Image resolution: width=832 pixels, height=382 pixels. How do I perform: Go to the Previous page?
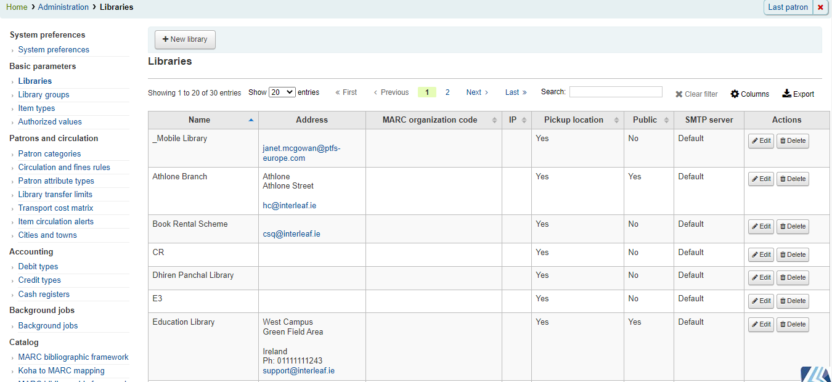click(x=391, y=92)
